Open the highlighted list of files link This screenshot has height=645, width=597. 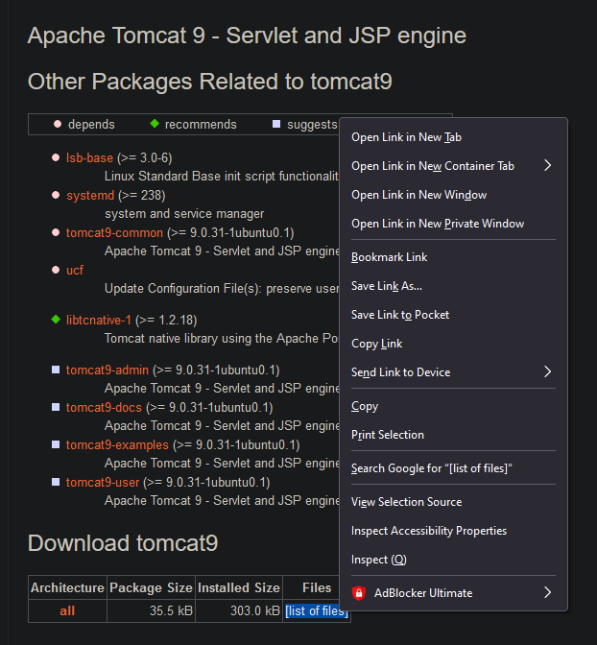(x=317, y=610)
